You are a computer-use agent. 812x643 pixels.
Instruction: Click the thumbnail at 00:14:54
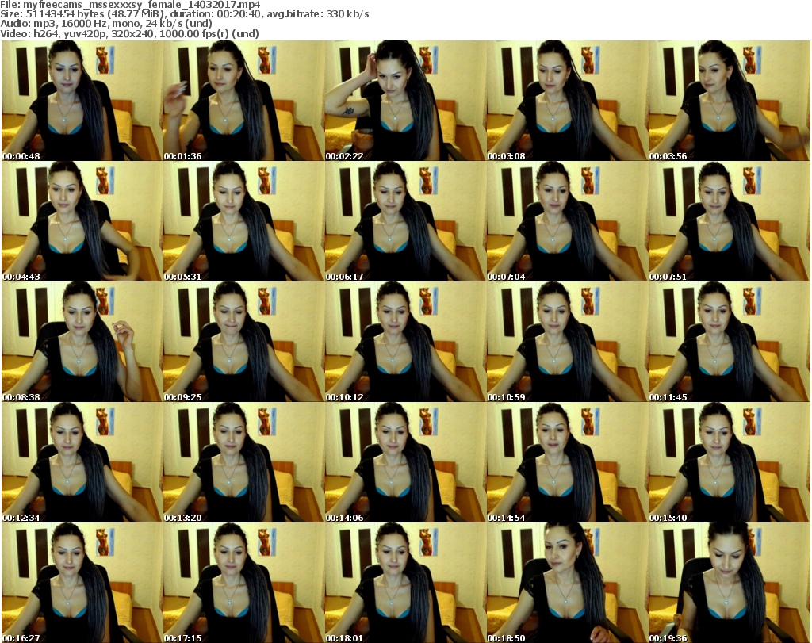567,462
